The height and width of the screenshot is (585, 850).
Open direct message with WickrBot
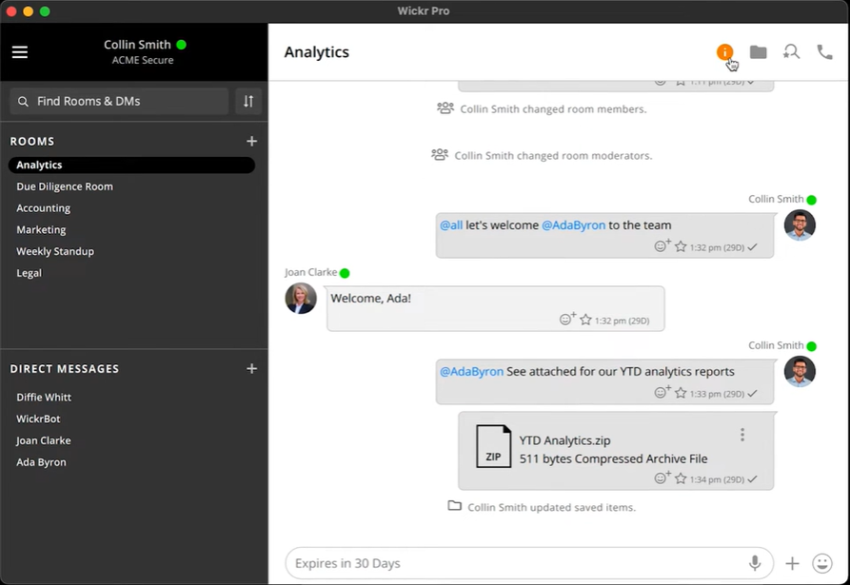point(38,419)
